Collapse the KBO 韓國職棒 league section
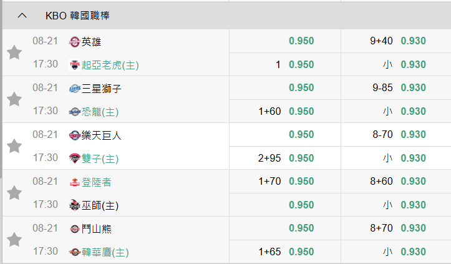Image resolution: width=451 pixels, height=264 pixels. point(22,15)
